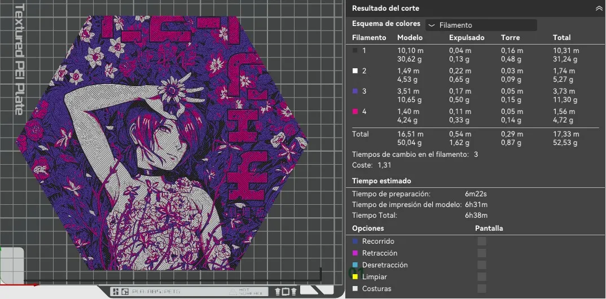Toggle the Recorrido display checkbox
Image resolution: width=606 pixels, height=299 pixels.
[481, 241]
